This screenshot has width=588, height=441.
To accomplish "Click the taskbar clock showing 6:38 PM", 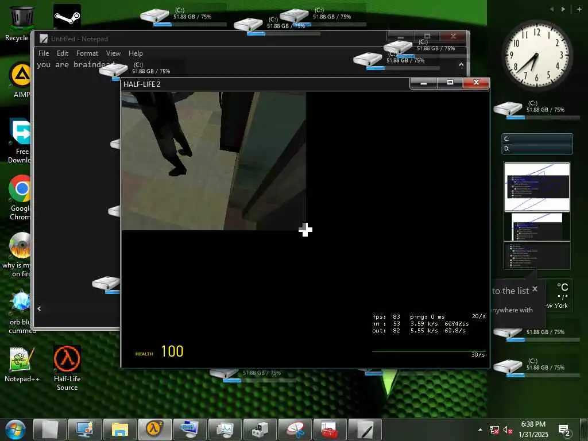I will (533, 430).
